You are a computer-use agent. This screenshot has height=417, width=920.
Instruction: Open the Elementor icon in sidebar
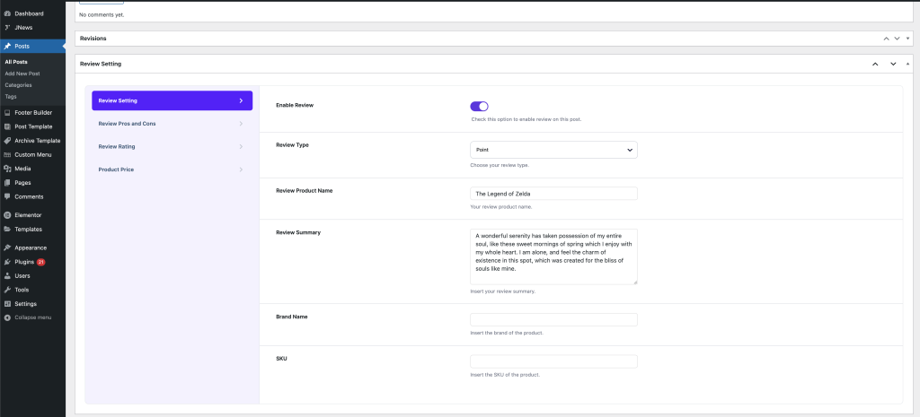tap(7, 215)
